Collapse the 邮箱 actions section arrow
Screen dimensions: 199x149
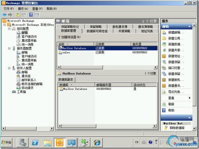click(x=190, y=26)
